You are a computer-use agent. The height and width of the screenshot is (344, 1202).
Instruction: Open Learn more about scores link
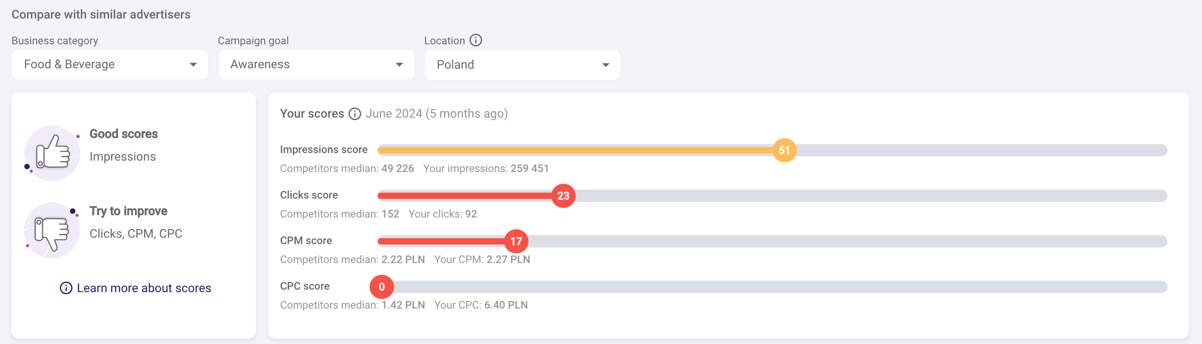coord(144,288)
